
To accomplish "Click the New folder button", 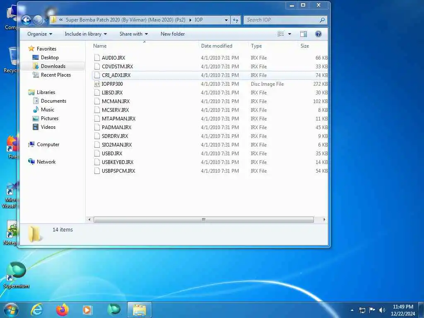I will [173, 34].
